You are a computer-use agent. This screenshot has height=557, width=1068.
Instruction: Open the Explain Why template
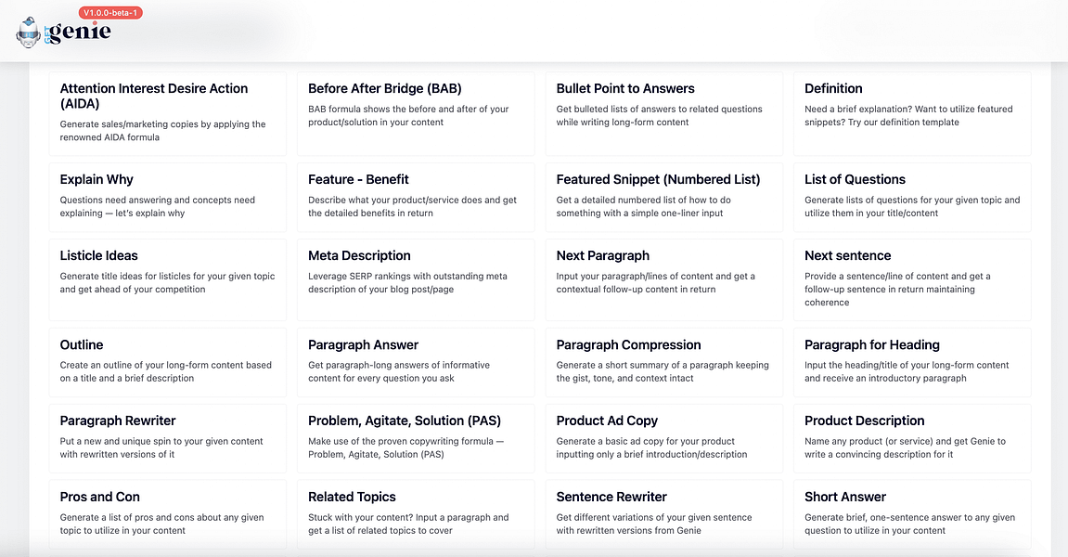coord(168,198)
